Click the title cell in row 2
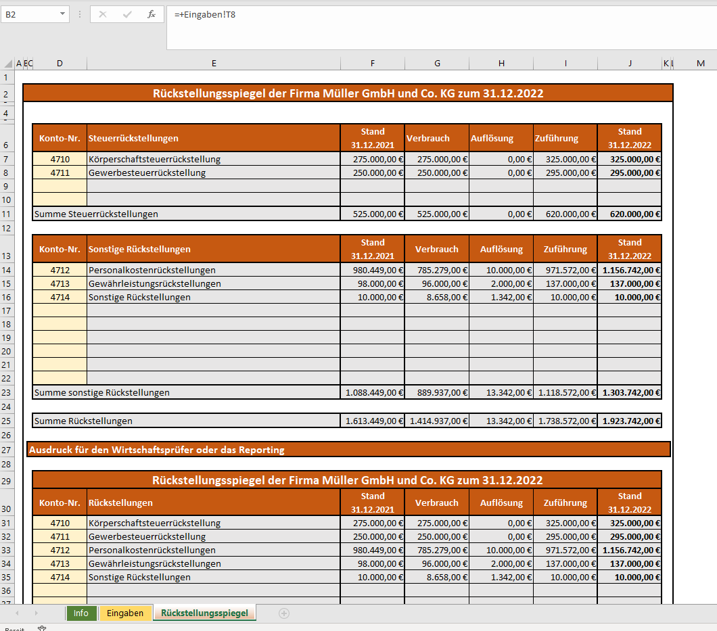Viewport: 717px width, 631px height. [348, 93]
